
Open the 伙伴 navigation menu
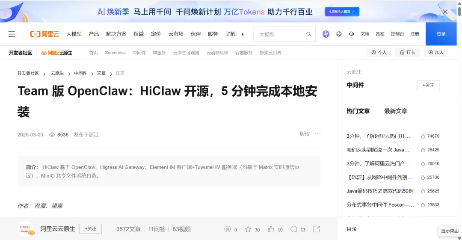[x=195, y=34]
